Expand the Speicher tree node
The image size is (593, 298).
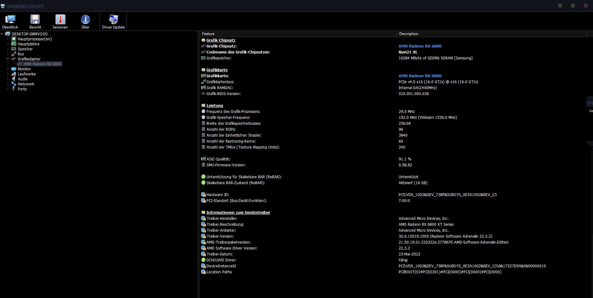tap(8, 49)
